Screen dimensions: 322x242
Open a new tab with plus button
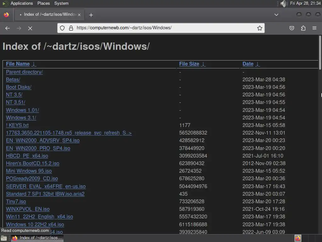91,15
